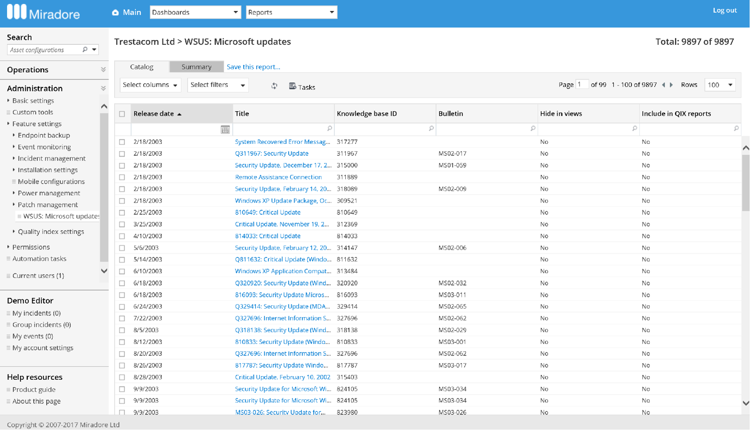Screen dimensions: 750x430
Task: Click the Bulletin filter search icon
Action: [533, 129]
